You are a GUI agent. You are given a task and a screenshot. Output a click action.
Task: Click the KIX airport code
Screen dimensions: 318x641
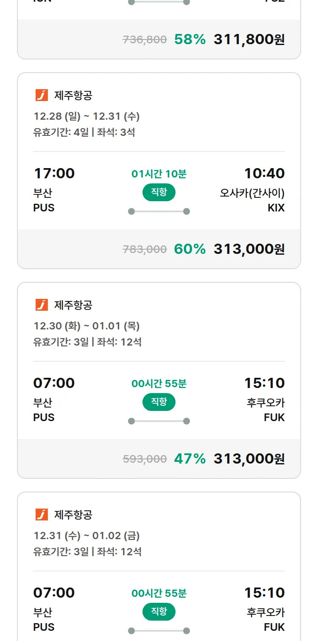click(276, 208)
